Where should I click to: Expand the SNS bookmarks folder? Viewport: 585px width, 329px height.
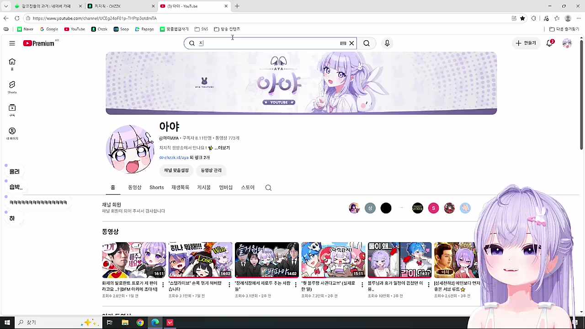click(x=201, y=29)
